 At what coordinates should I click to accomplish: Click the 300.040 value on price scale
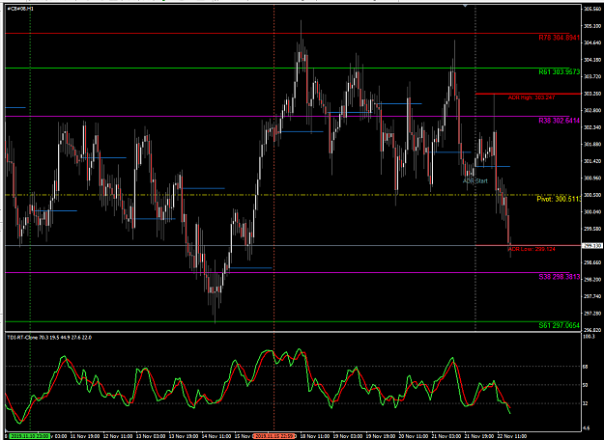coord(590,211)
